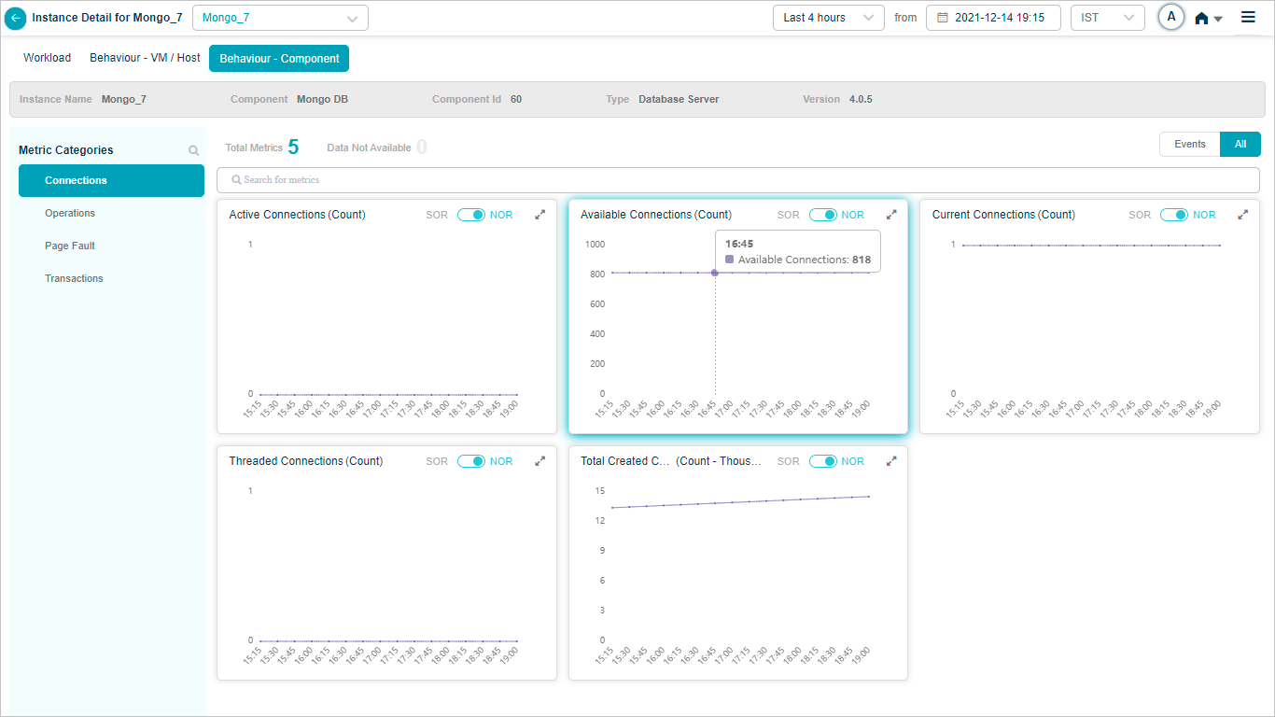This screenshot has width=1275, height=717.
Task: Toggle SOR/NOR switch for Total Created chart
Action: 822,461
